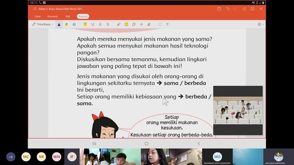Tap the Android home button

[147, 143]
